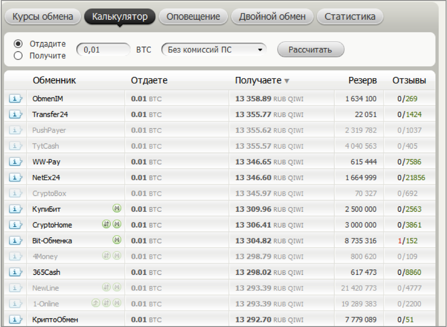This screenshot has height=327, width=447.
Task: Select the Получите radio button
Action: click(x=18, y=56)
